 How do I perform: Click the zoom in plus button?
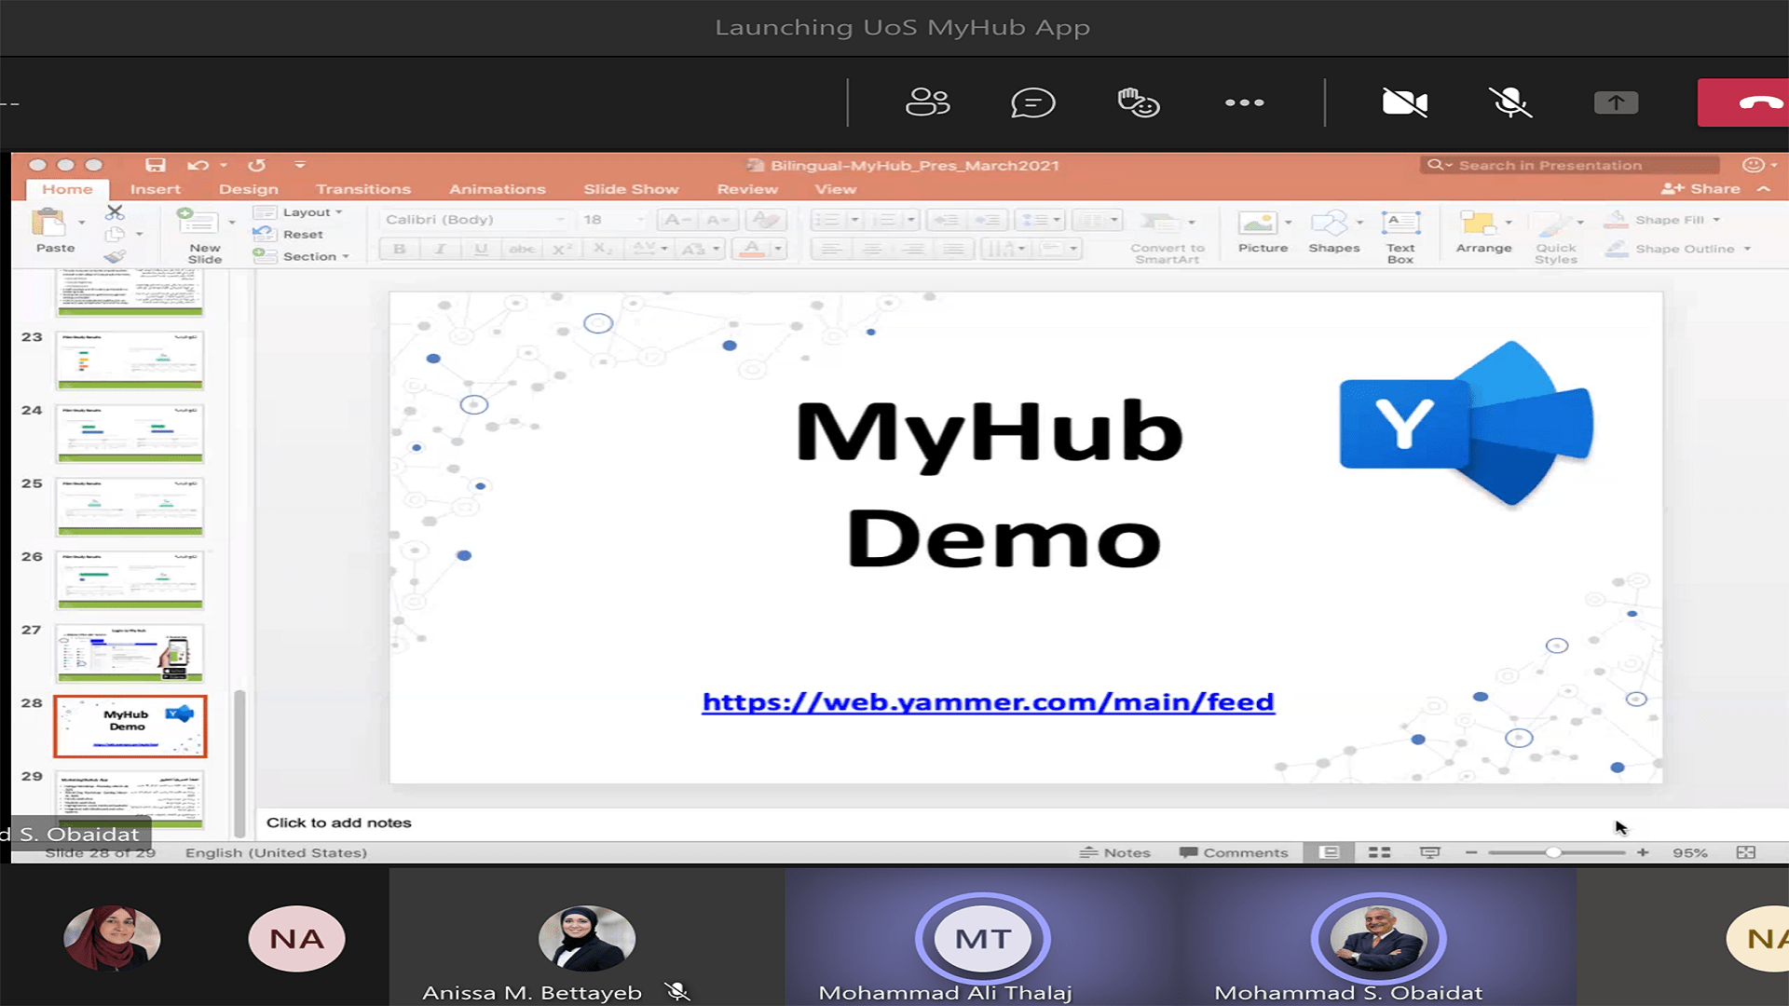(x=1643, y=852)
